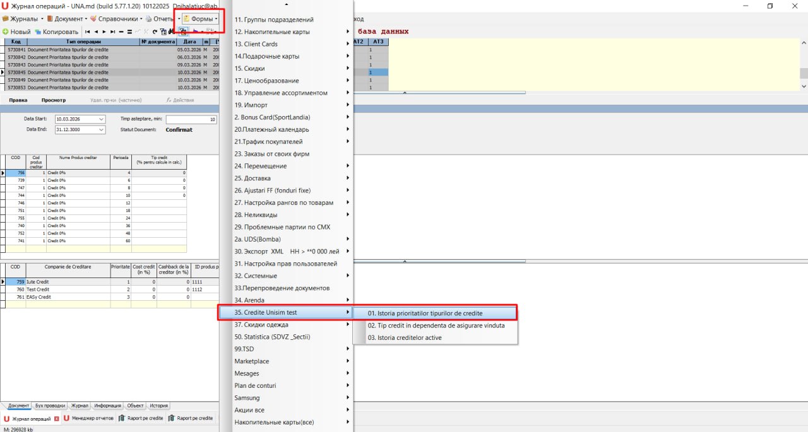Go to last record navigation arrow

pyautogui.click(x=112, y=32)
